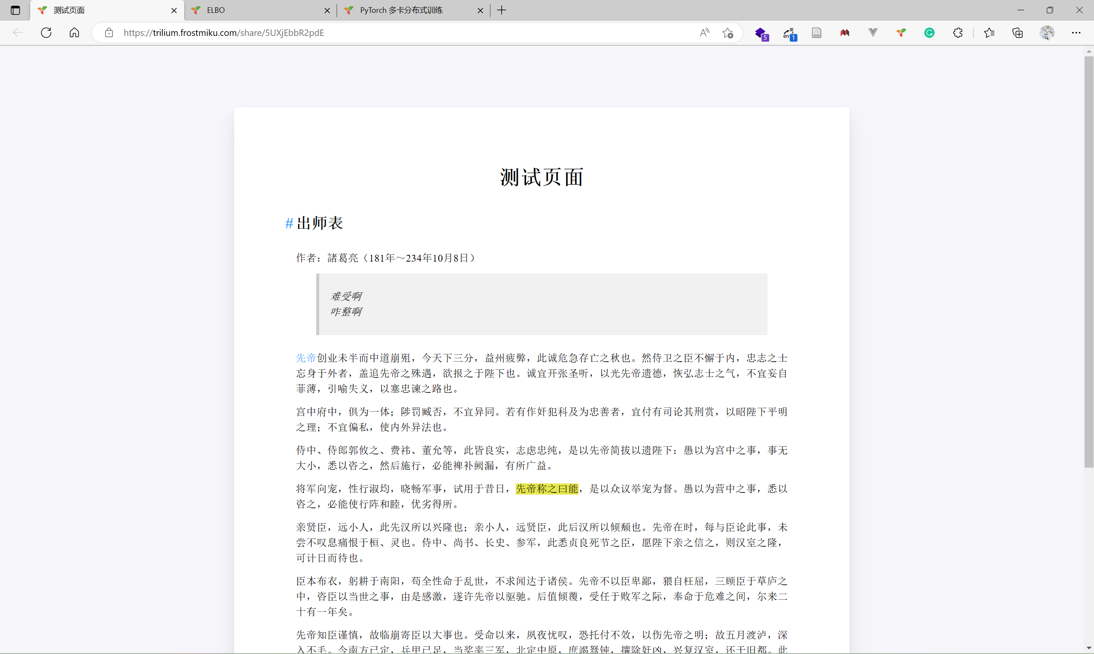The image size is (1094, 654).
Task: Click the # anchor beside 出师表 heading
Action: click(289, 223)
